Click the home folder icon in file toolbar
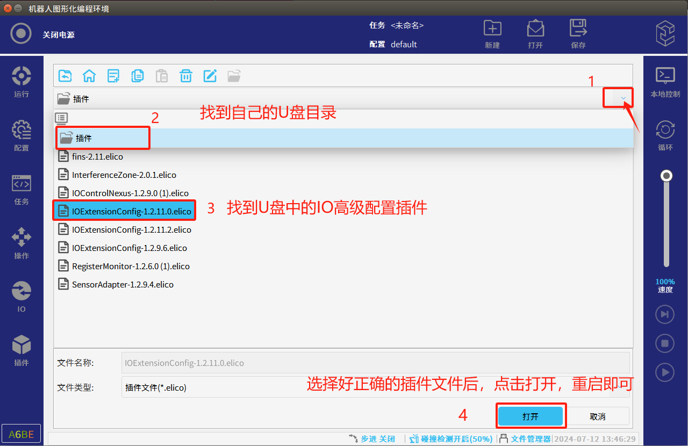 tap(89, 76)
